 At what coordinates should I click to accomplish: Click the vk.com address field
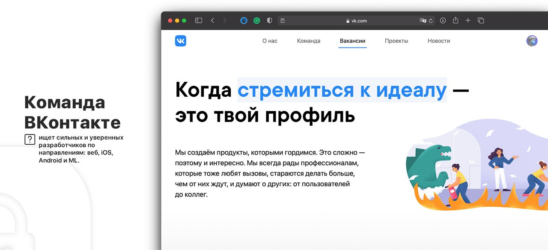coord(356,21)
